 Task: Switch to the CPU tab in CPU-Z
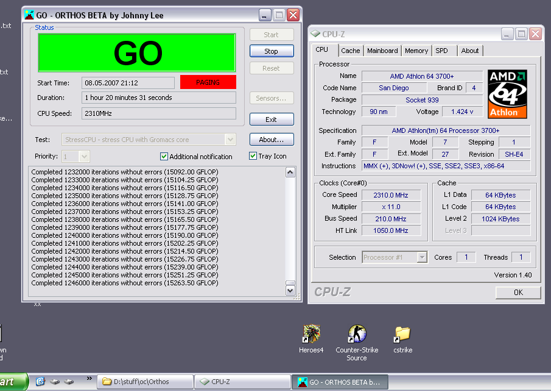coord(322,49)
